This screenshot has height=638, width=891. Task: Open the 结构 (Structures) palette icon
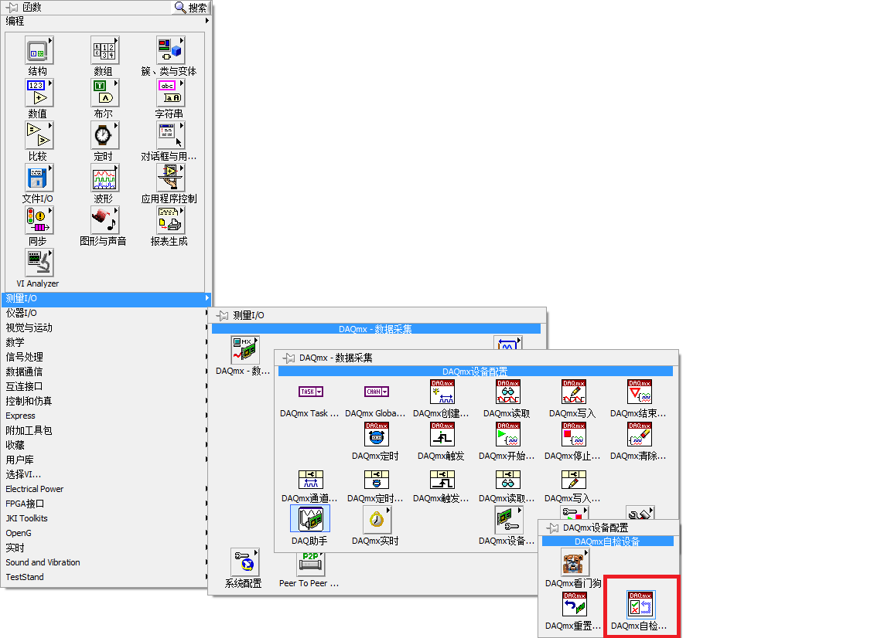[x=39, y=51]
